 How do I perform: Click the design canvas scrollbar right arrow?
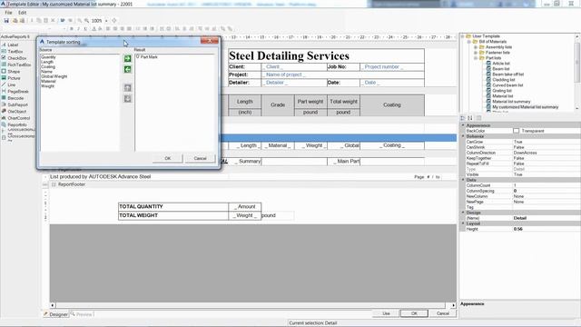tap(454, 305)
